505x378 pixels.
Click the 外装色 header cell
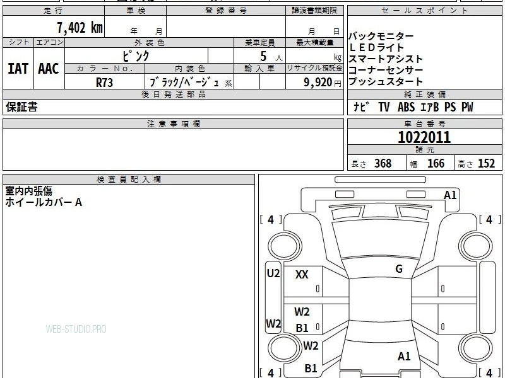pos(150,42)
